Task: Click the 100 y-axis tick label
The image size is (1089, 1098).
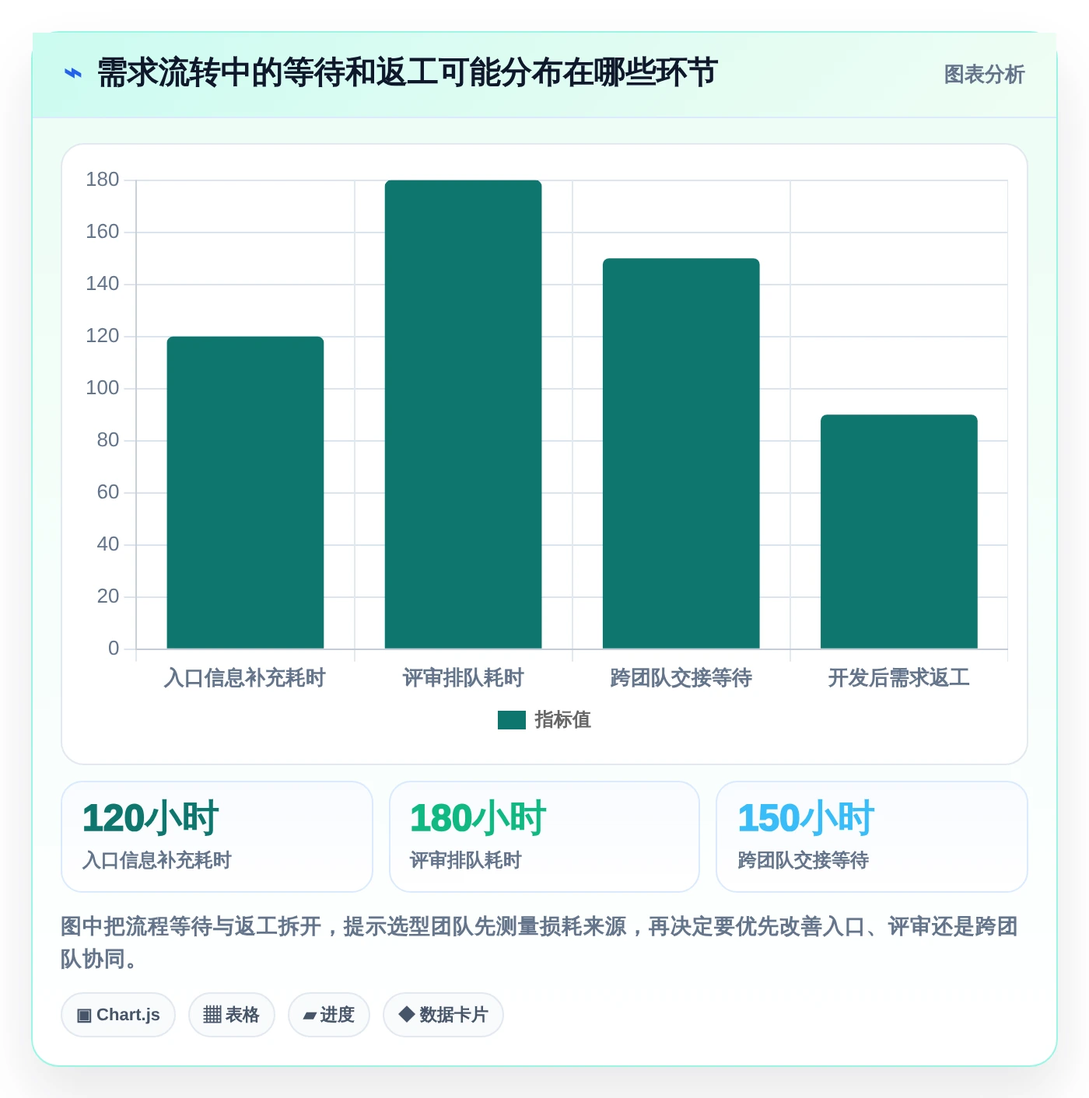Action: (x=103, y=388)
